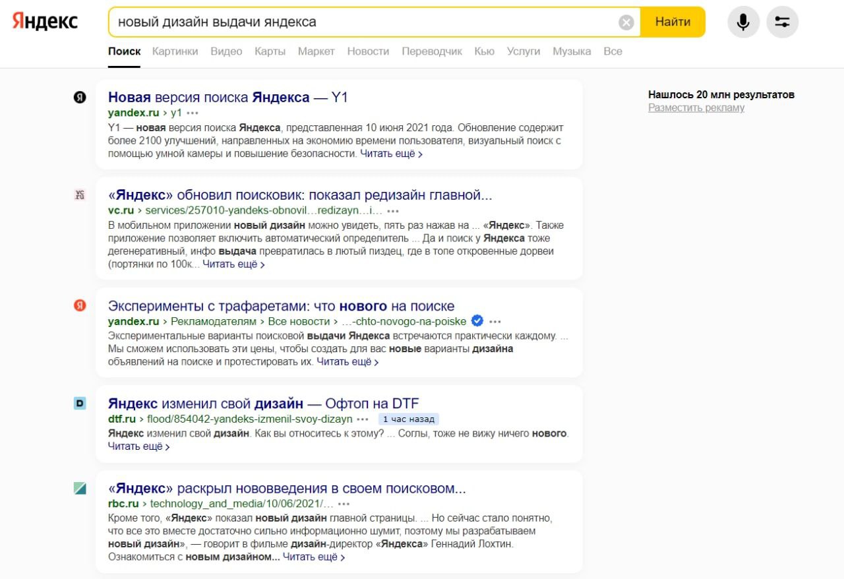Image resolution: width=844 pixels, height=579 pixels.
Task: Click the yandex.ru domain of the y1 result
Action: (x=134, y=113)
